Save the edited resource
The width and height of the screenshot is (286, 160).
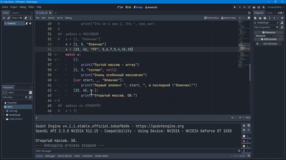[x=265, y=18]
